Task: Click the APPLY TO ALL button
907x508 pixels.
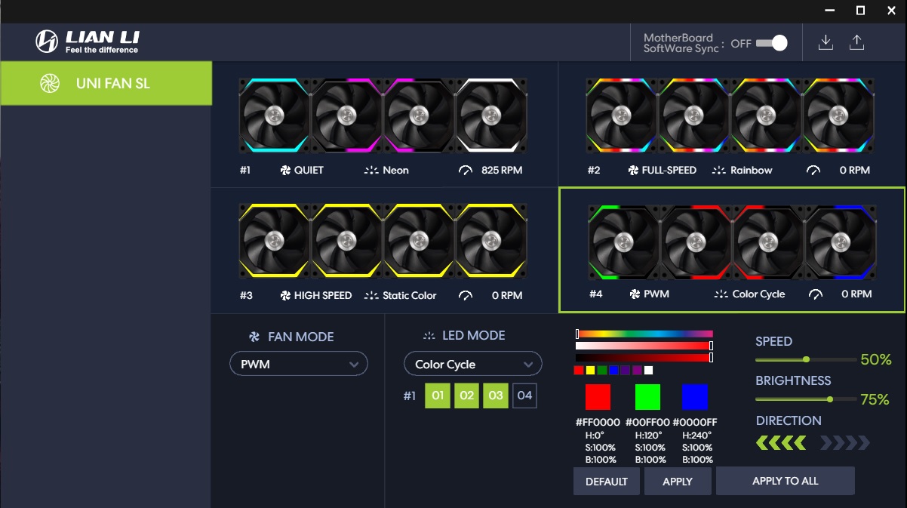Action: (x=786, y=481)
